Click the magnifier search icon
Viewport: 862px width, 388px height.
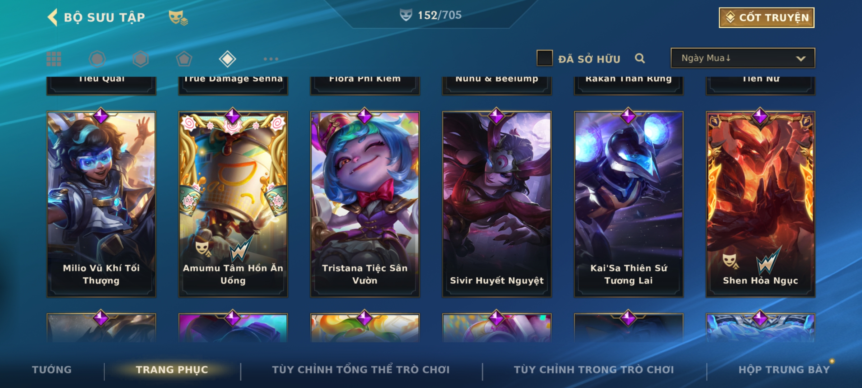640,58
